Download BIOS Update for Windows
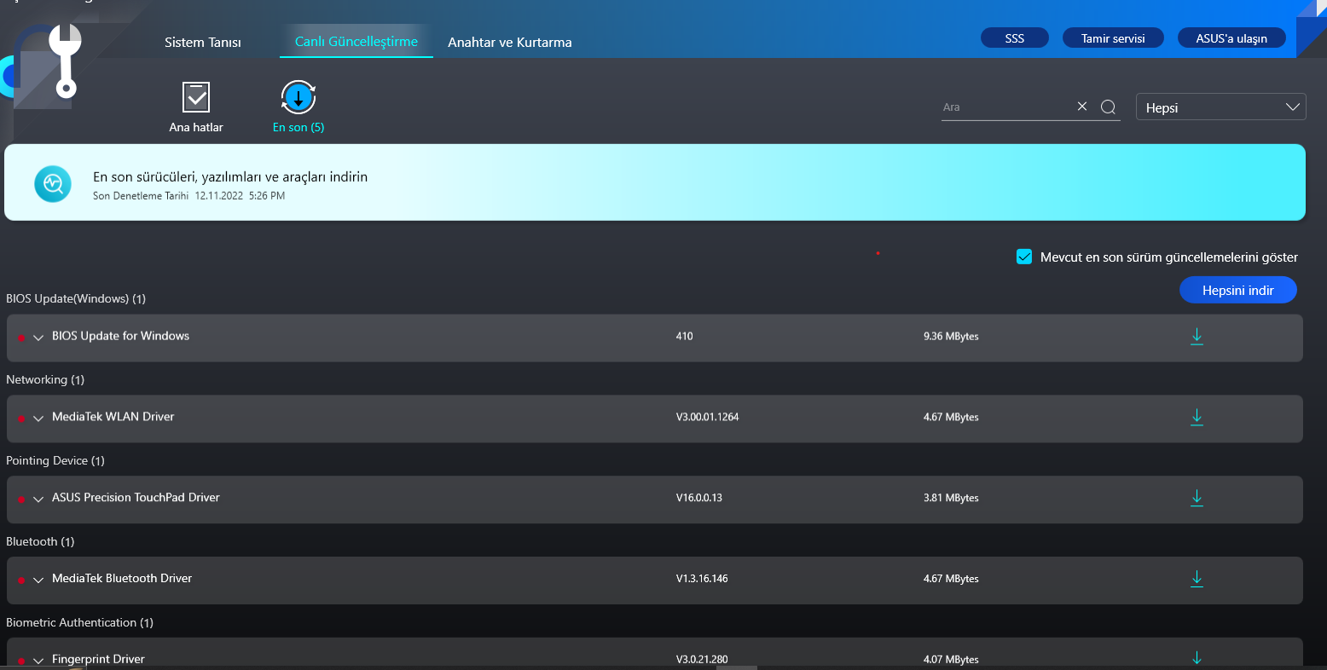The image size is (1327, 670). tap(1197, 336)
